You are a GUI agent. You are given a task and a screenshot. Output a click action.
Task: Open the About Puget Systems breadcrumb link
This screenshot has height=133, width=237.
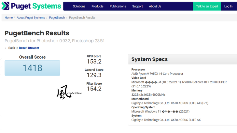point(31,18)
